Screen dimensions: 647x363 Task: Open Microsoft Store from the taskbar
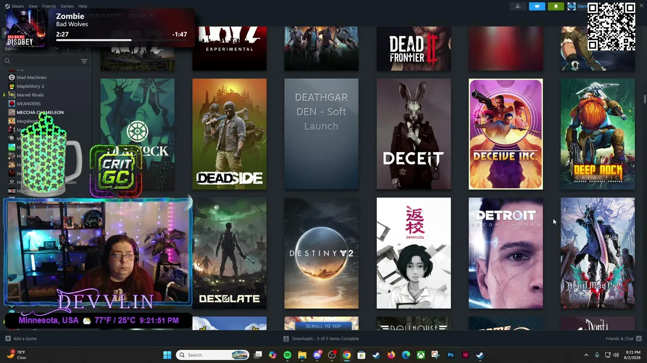pos(361,355)
